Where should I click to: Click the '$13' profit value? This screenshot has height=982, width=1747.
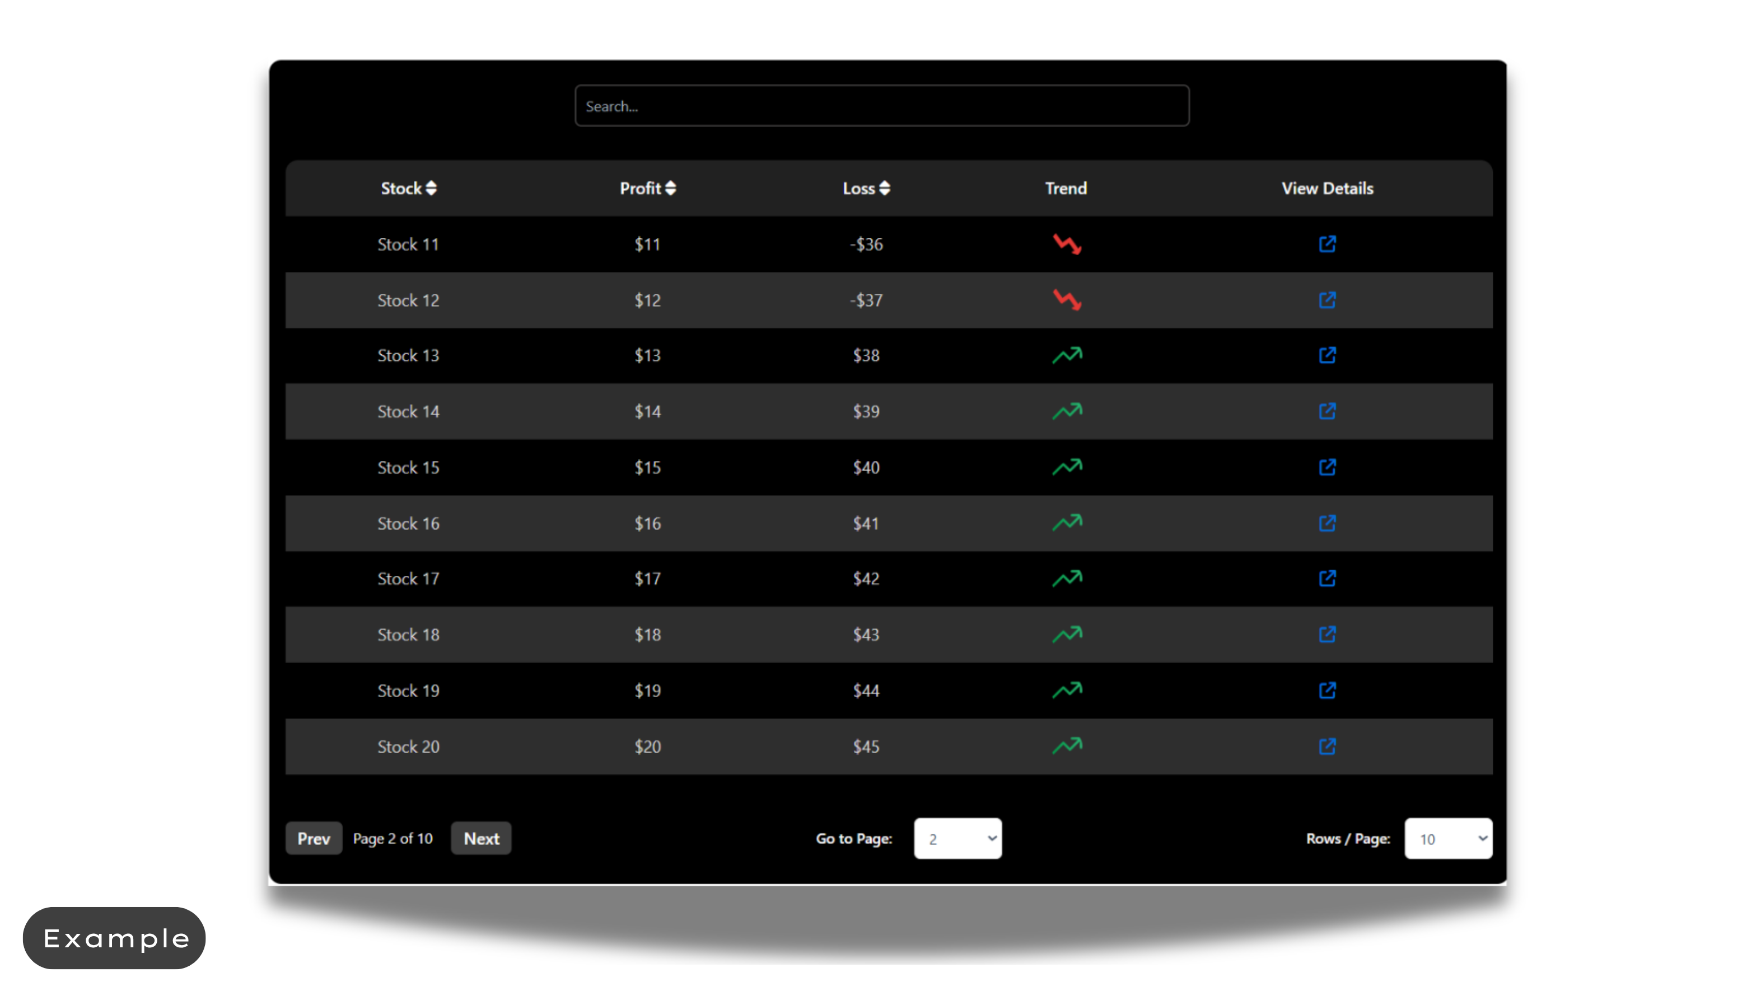point(648,355)
